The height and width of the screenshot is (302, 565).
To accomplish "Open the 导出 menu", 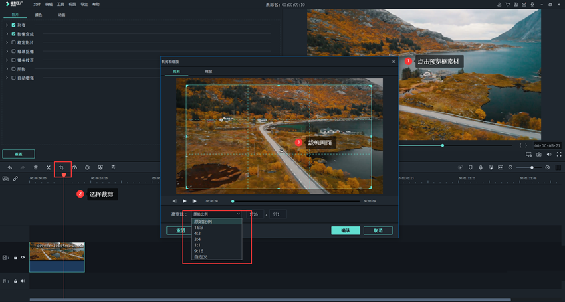I will pyautogui.click(x=84, y=5).
